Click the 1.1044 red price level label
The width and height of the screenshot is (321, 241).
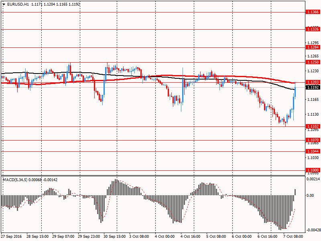click(x=313, y=151)
